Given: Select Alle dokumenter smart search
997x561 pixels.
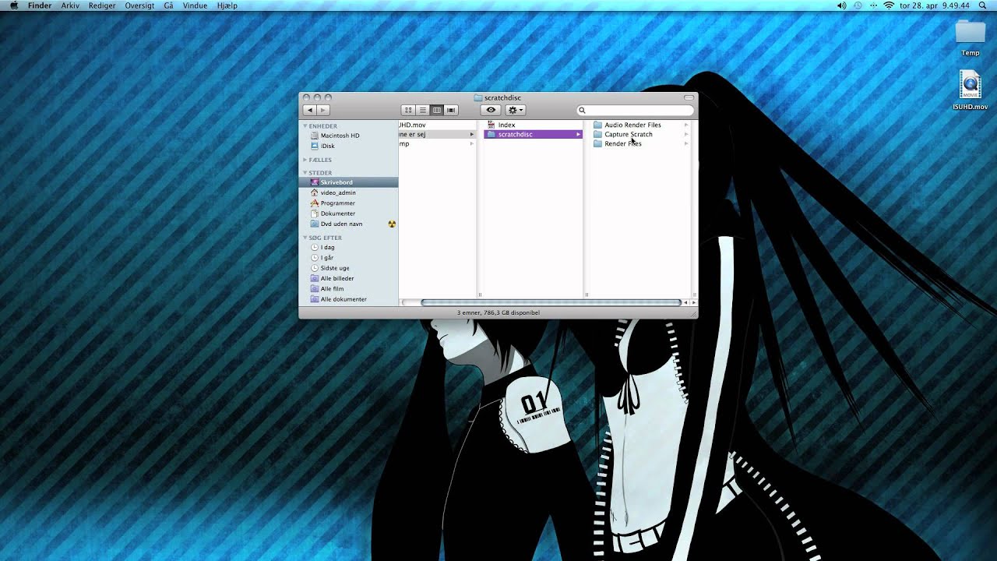Looking at the screenshot, I should pos(348,299).
